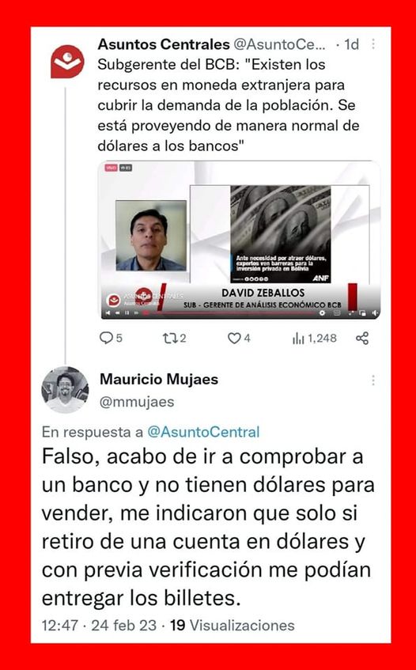This screenshot has width=416, height=670.
Task: Open the Asuntos Centrales account name
Action: (x=164, y=44)
